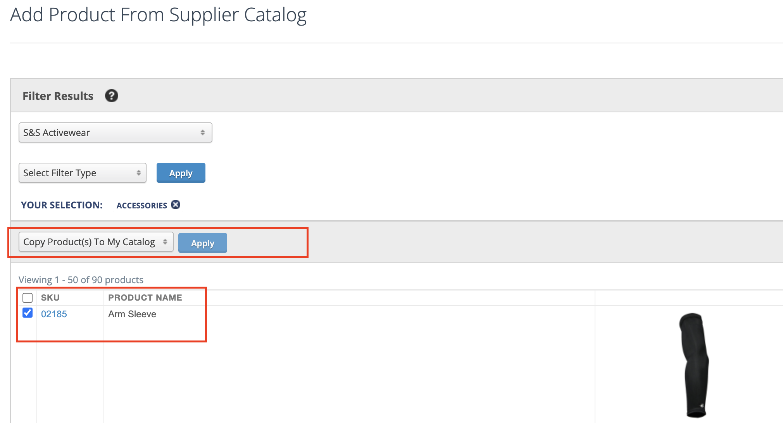Click the Add Product From Supplier Catalog title
783x423 pixels.
(158, 15)
